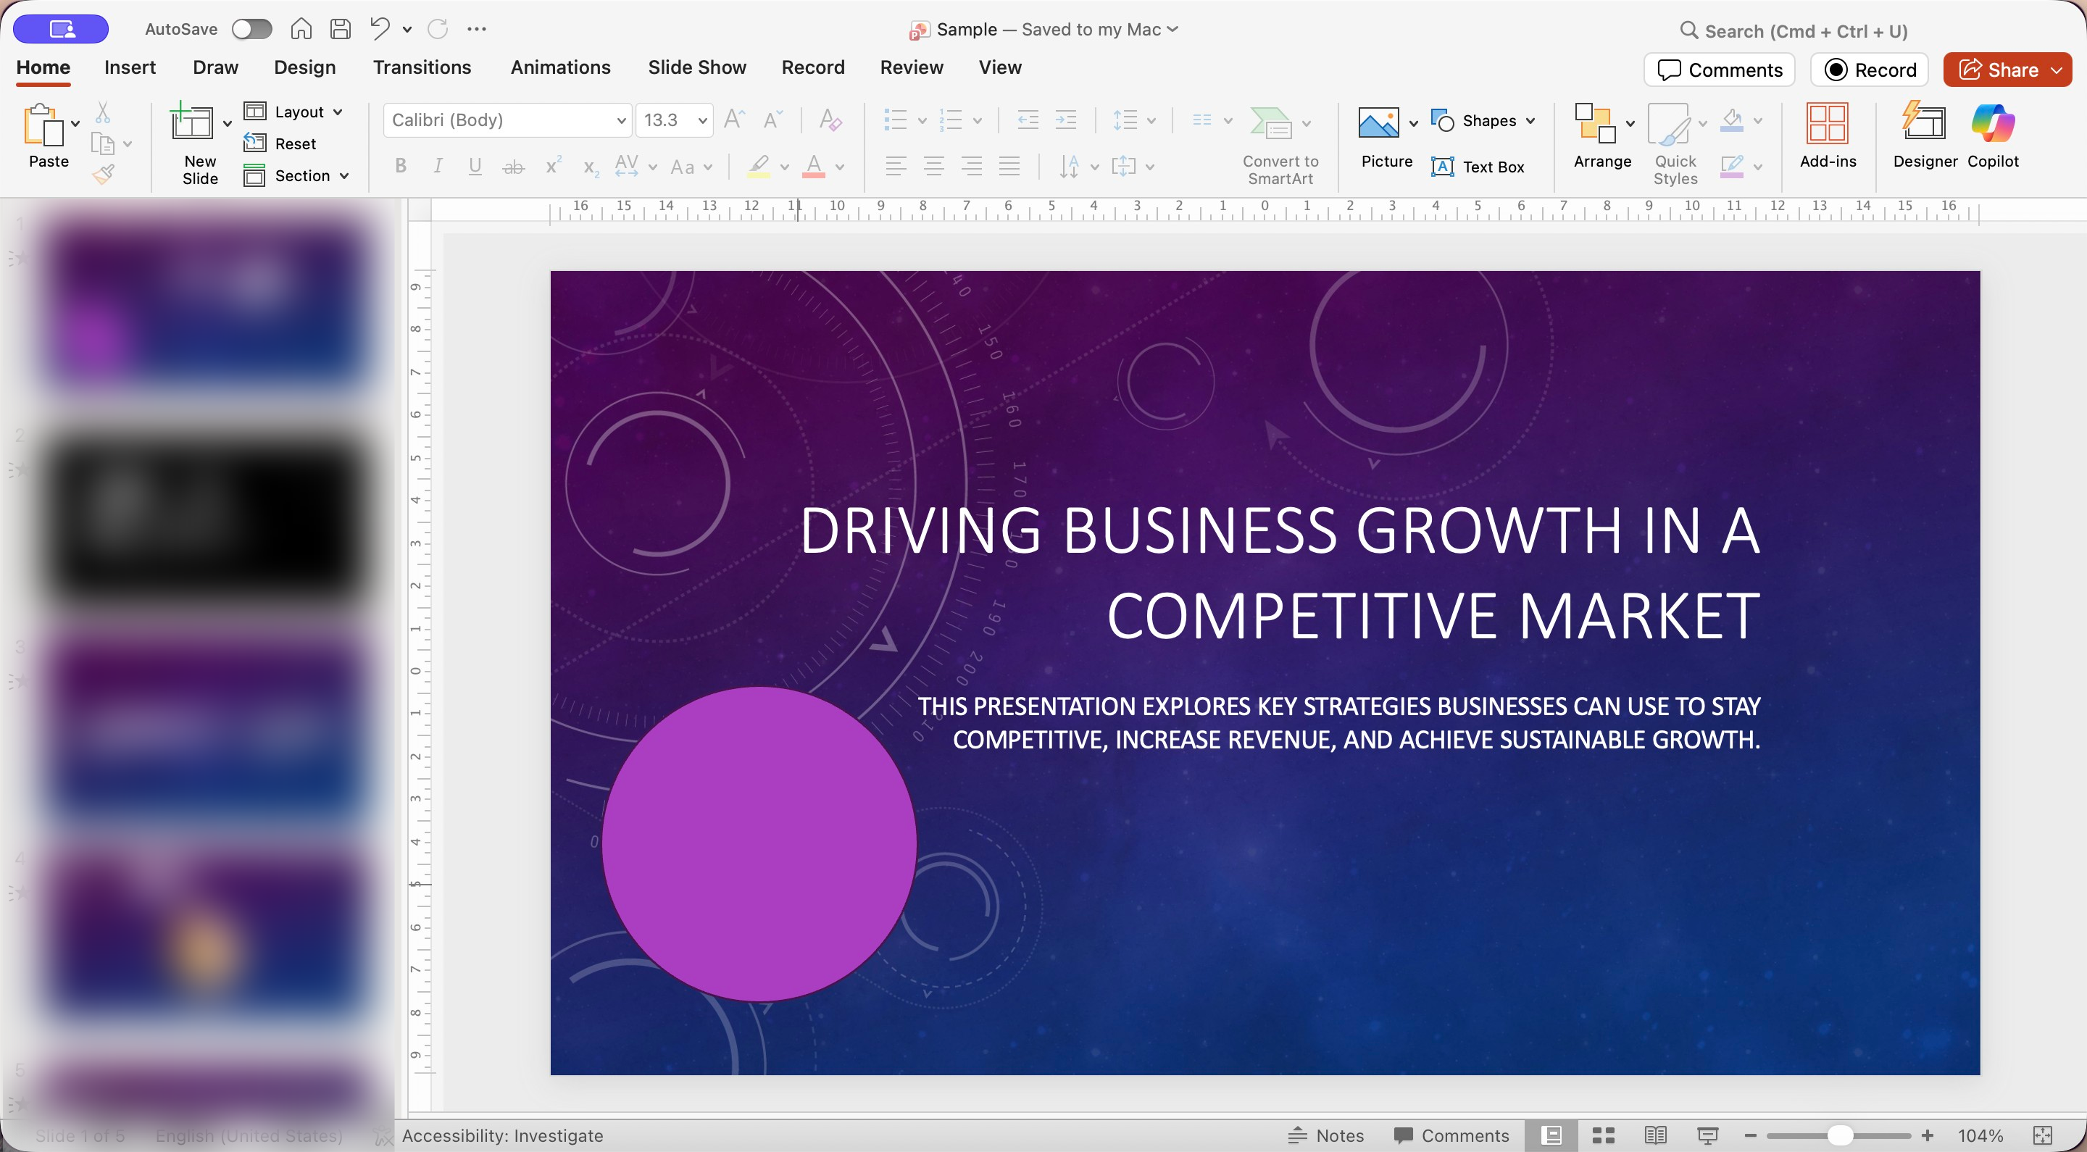Toggle the AutoSave switch

(x=251, y=29)
